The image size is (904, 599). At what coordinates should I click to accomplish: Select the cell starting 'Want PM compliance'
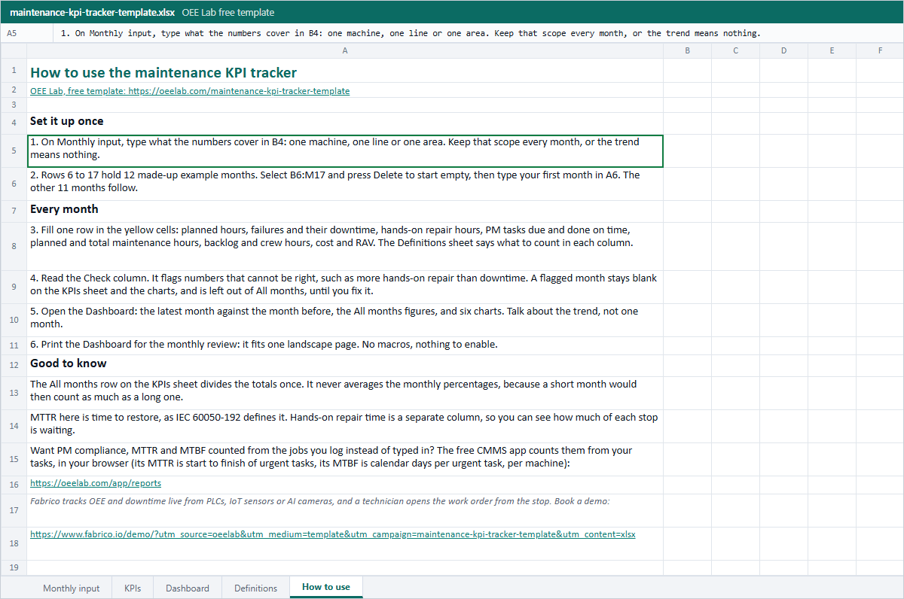[x=345, y=459]
